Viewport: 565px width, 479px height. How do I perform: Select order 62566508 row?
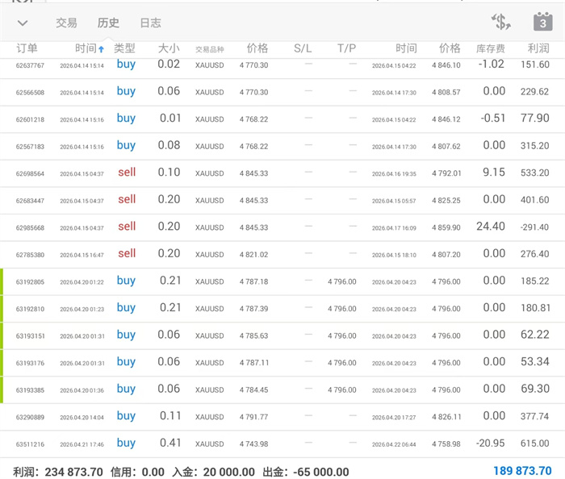(282, 92)
